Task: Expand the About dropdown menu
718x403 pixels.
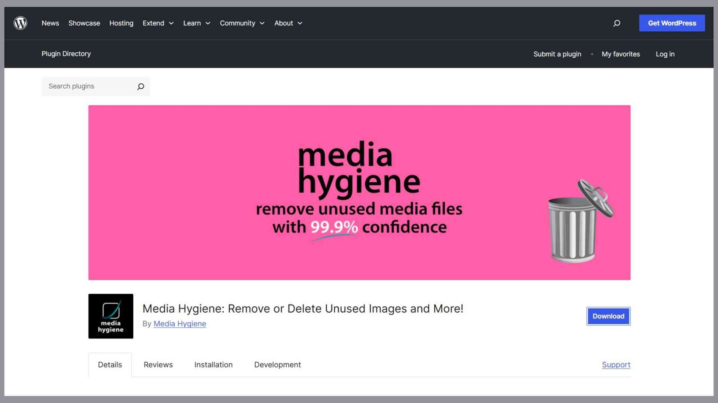Action: pyautogui.click(x=288, y=23)
